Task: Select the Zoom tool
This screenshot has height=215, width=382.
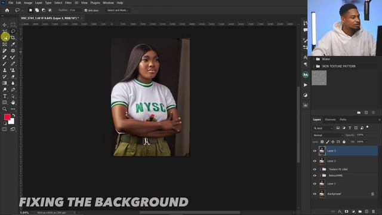Action: pyautogui.click(x=5, y=109)
